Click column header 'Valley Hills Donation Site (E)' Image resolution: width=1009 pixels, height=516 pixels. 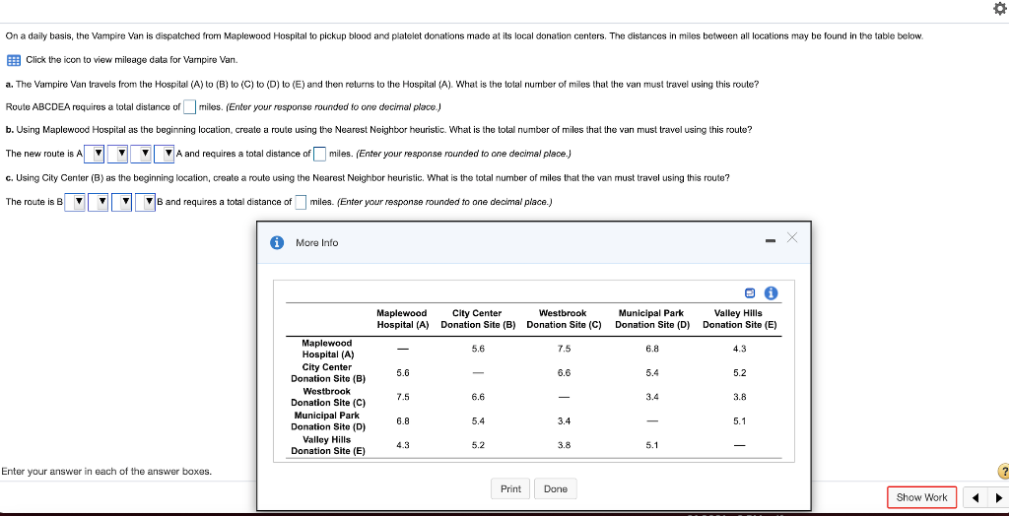point(739,319)
